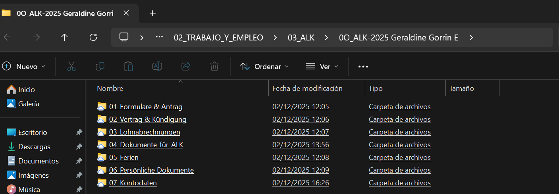This screenshot has width=559, height=194.
Task: Click the Copy icon in toolbar
Action: click(100, 67)
